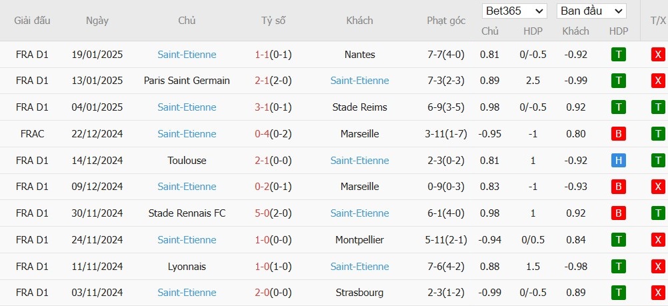Click the 1-1 score against Nantes

point(261,55)
